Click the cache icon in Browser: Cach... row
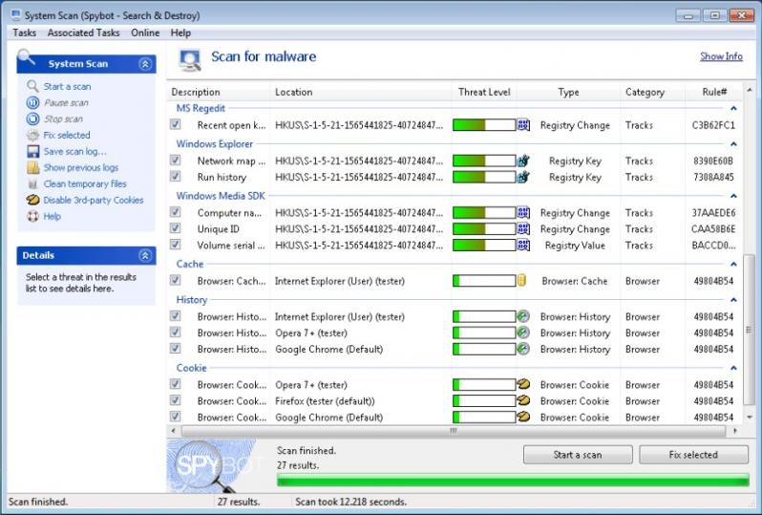 pos(522,281)
